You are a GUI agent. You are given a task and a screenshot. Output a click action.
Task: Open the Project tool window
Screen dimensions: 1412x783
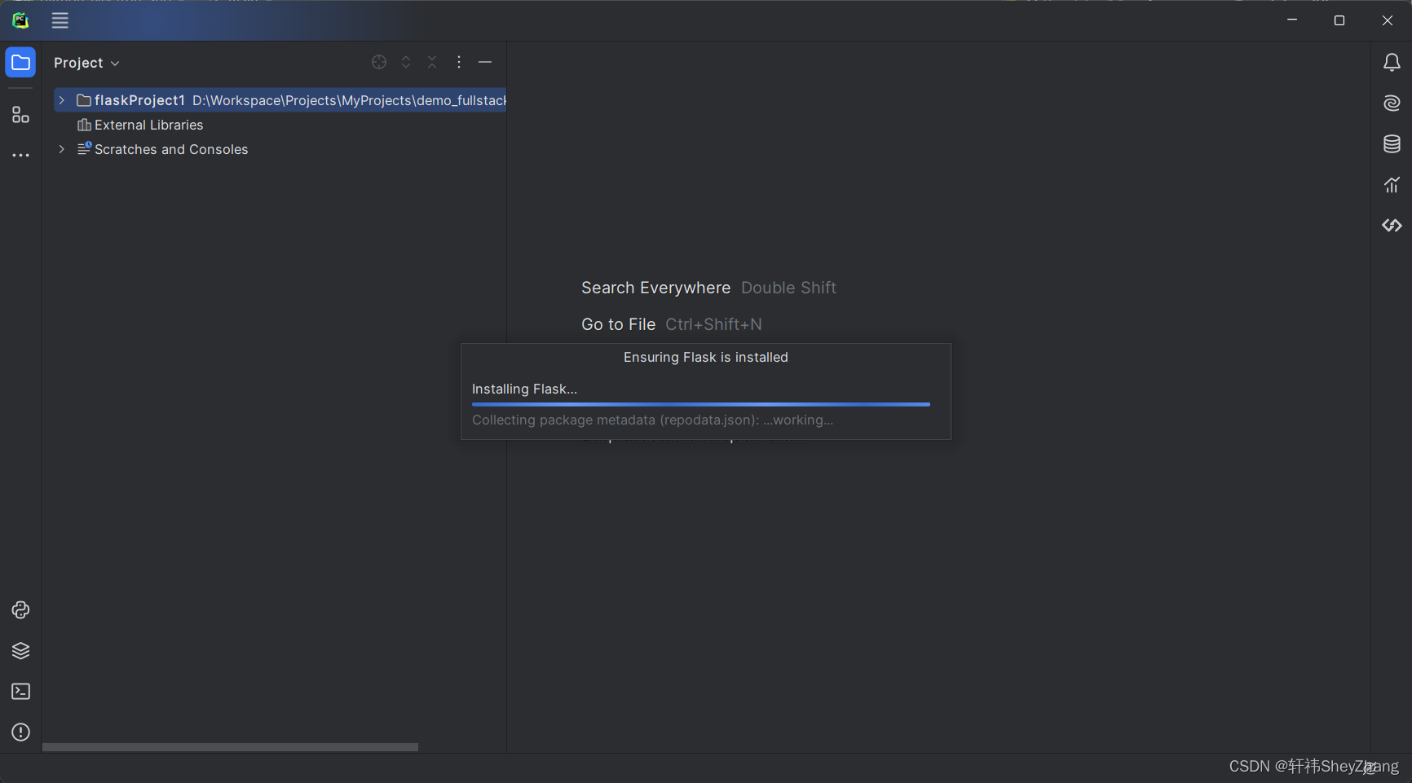20,63
